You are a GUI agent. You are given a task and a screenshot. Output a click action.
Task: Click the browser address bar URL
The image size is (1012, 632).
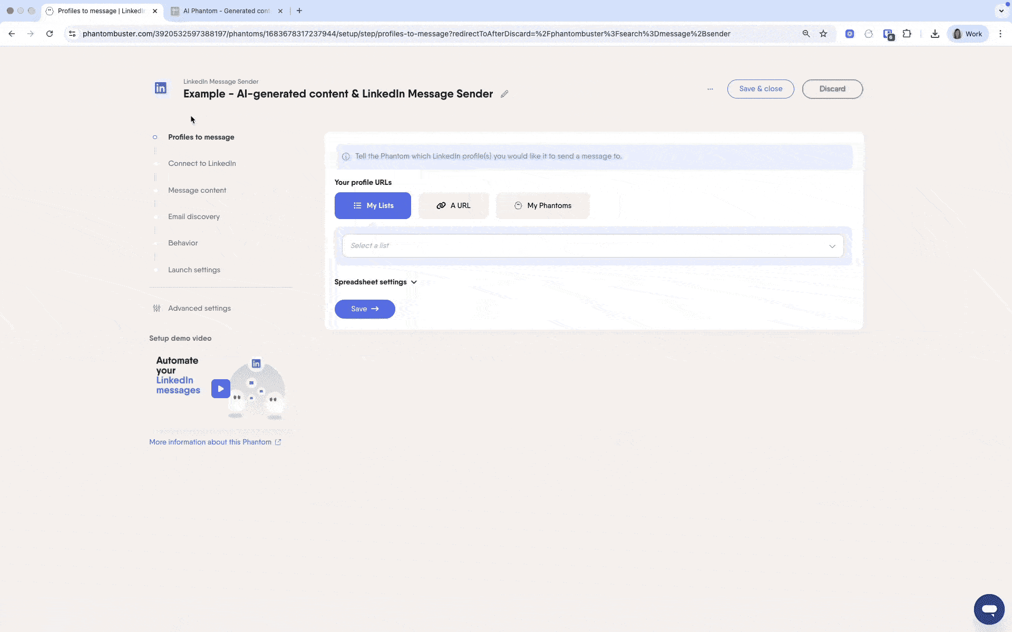(406, 34)
